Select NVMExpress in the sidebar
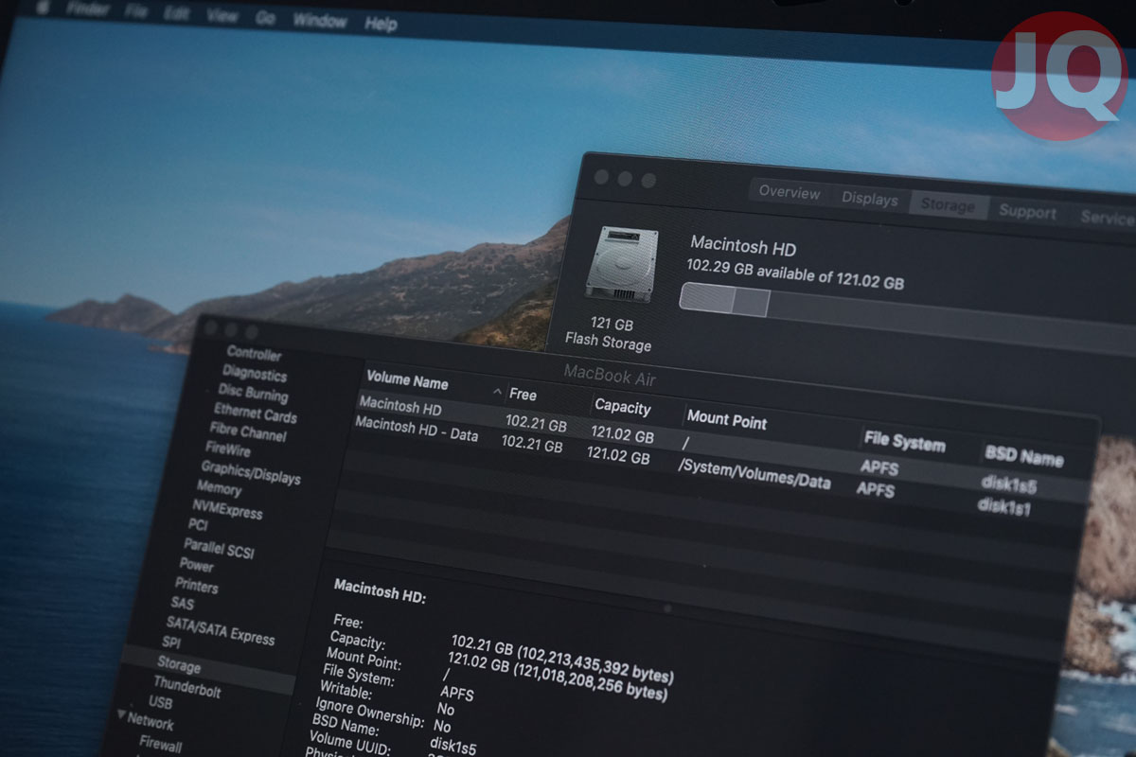 point(227,509)
